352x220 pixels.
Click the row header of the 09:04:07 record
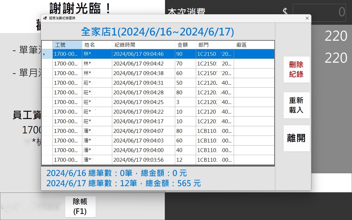[x=47, y=131]
